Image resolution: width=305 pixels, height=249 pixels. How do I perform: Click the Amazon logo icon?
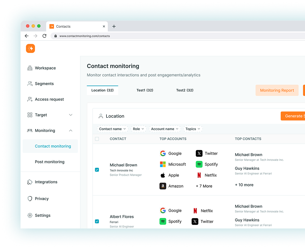coord(163,186)
